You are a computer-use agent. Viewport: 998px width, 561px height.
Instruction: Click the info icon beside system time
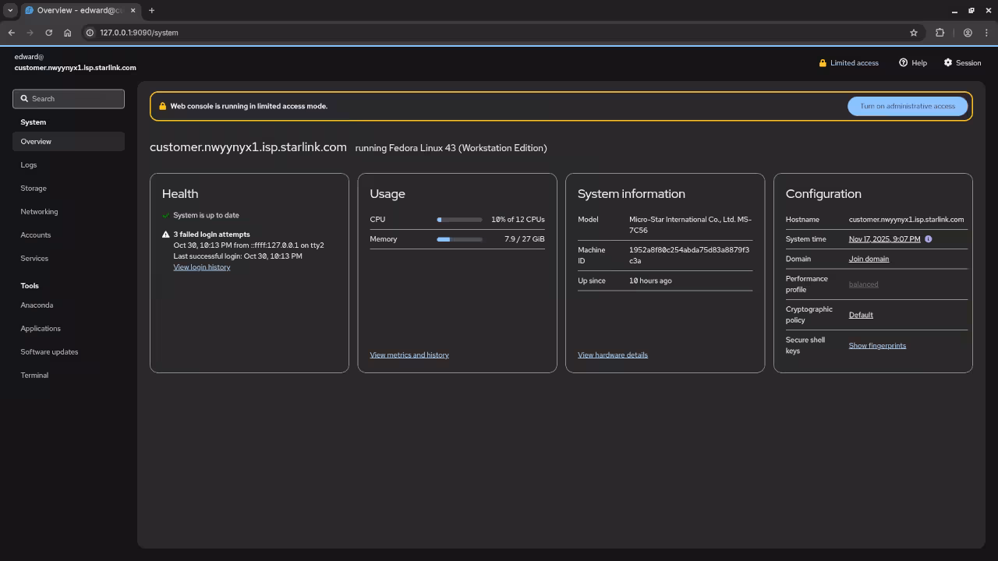point(928,239)
